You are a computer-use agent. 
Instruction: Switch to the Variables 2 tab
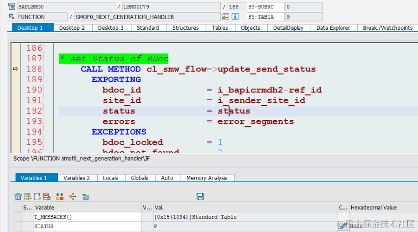coord(77,178)
